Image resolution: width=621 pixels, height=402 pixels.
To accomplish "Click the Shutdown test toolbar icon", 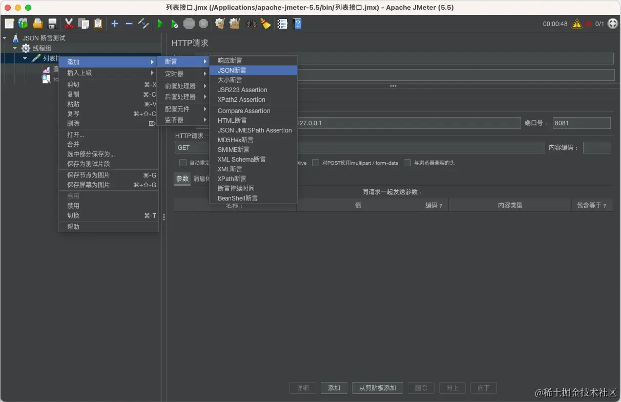I will coord(203,24).
